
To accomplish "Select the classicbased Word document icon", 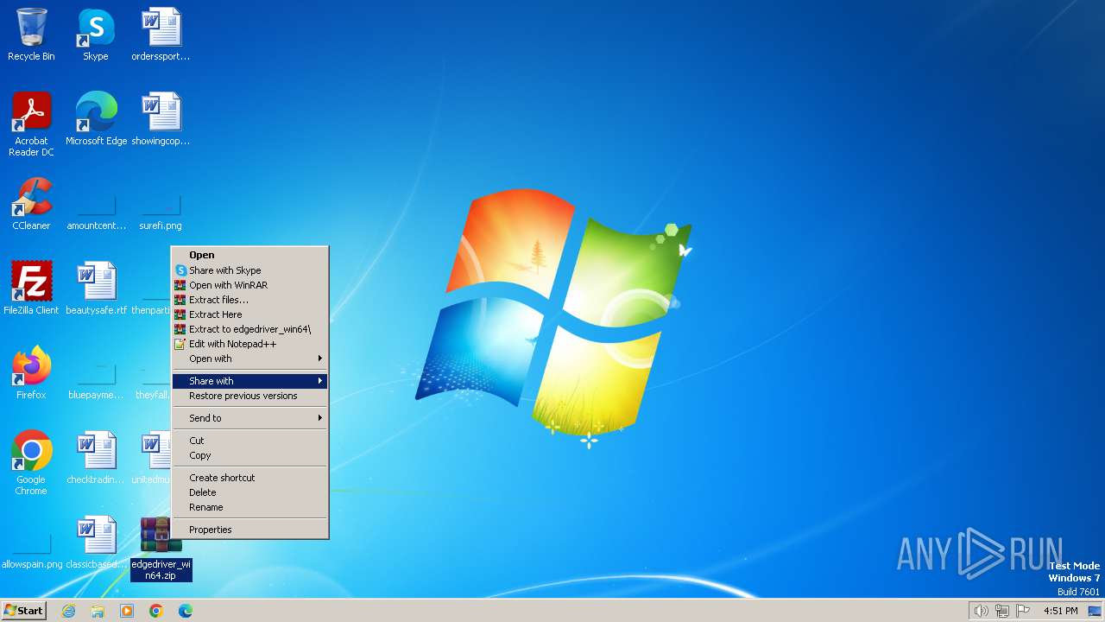I will (96, 543).
